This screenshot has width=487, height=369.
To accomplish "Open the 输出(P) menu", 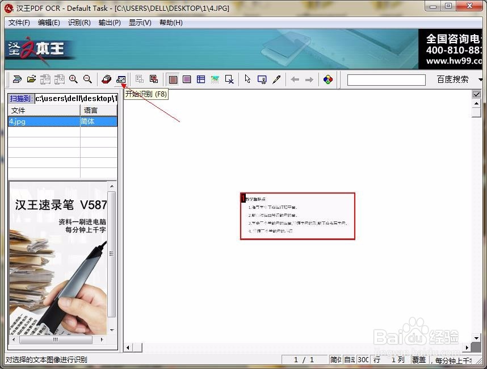I will click(110, 23).
